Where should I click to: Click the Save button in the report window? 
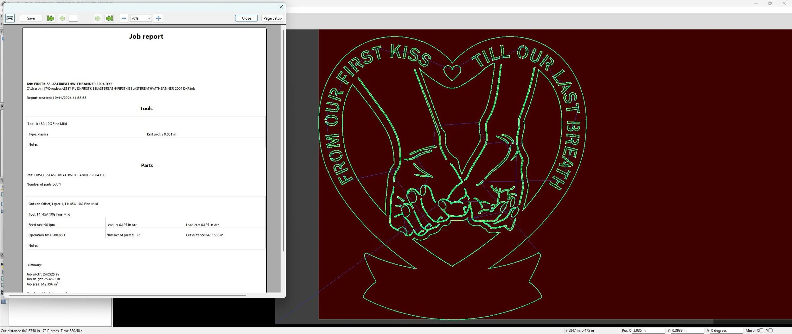click(x=31, y=18)
